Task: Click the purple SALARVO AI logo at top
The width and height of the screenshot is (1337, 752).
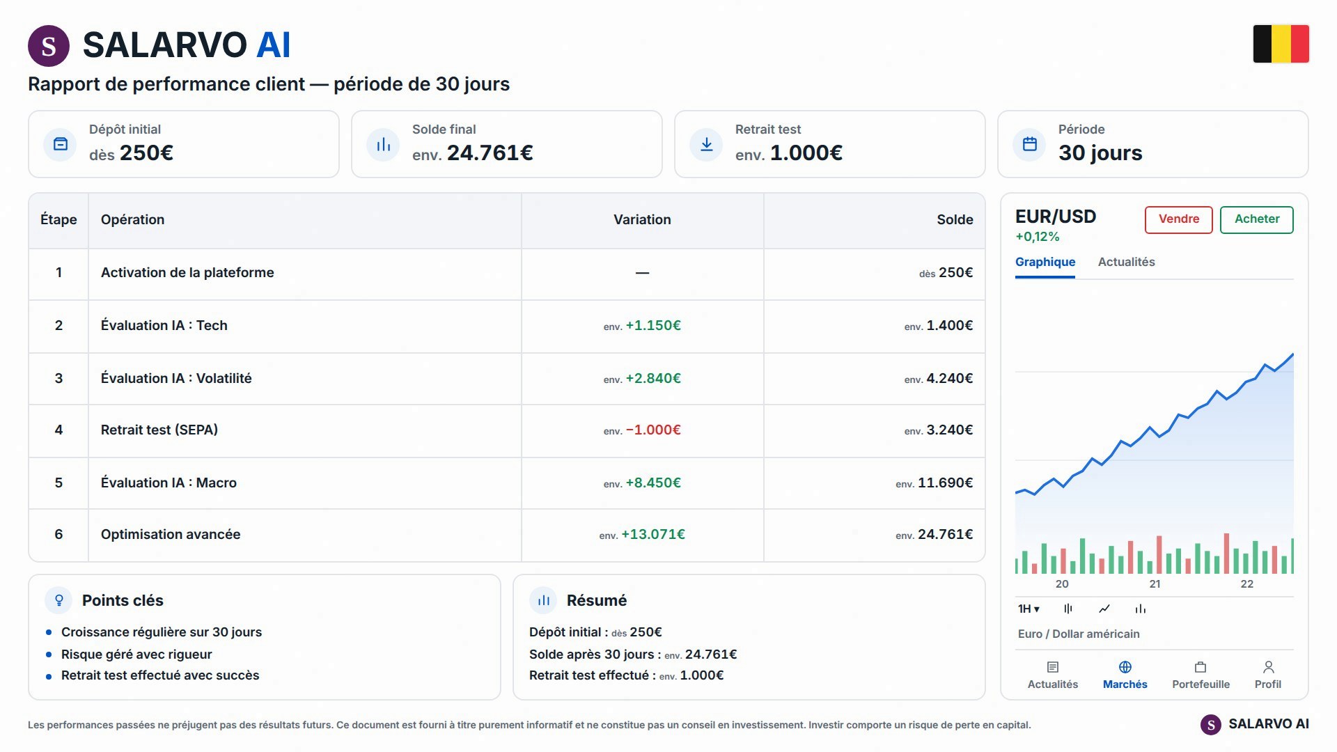Action: pyautogui.click(x=49, y=46)
